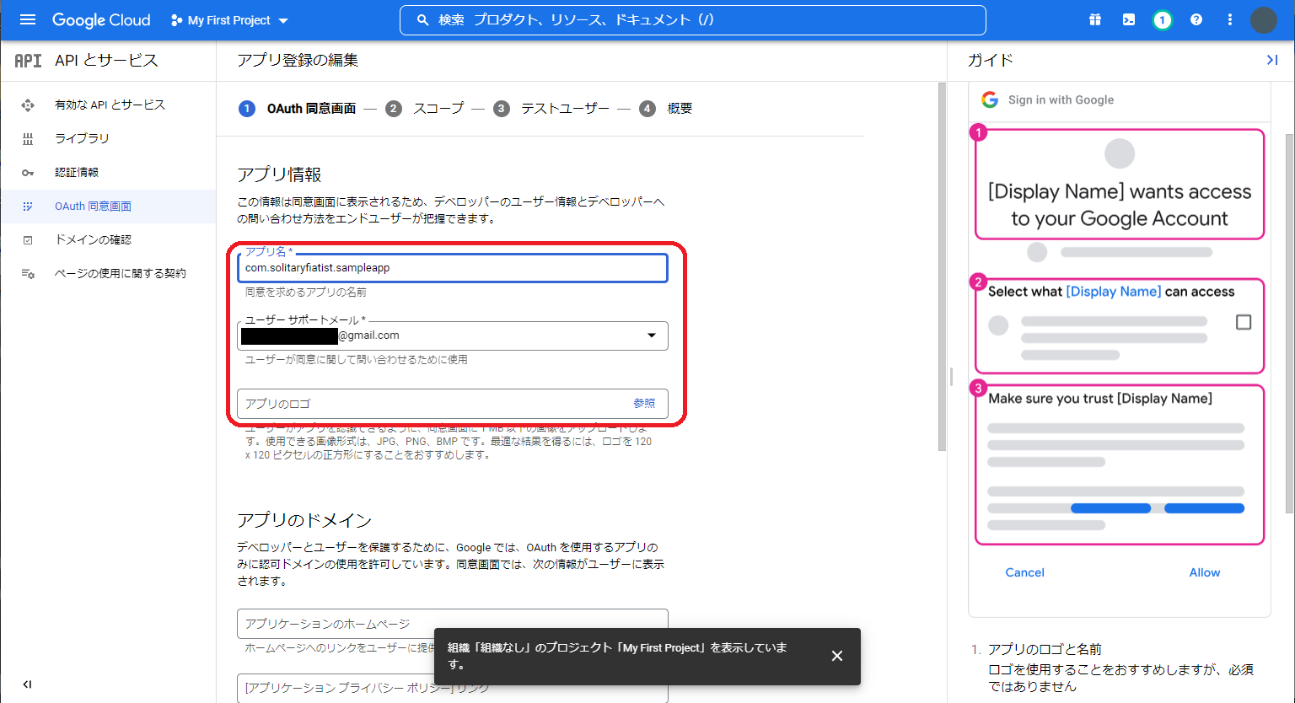Open the three-dot settings menu
Viewport: 1295px width, 703px height.
pos(1230,20)
